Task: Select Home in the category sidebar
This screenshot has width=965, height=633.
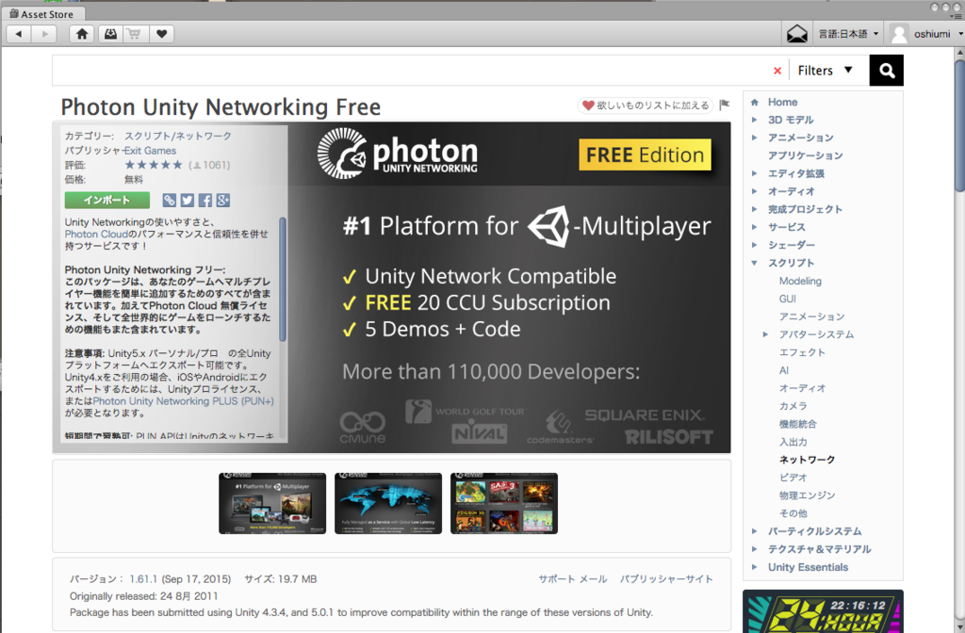Action: 782,102
